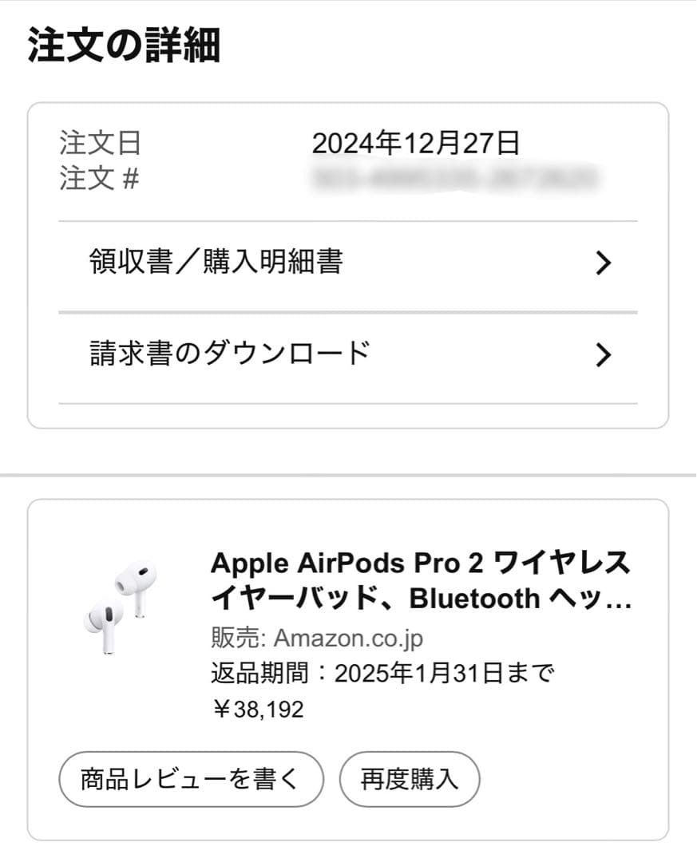This screenshot has width=697, height=862.
Task: Click the right chevron beside 領収書／購入明細書
Action: (604, 262)
